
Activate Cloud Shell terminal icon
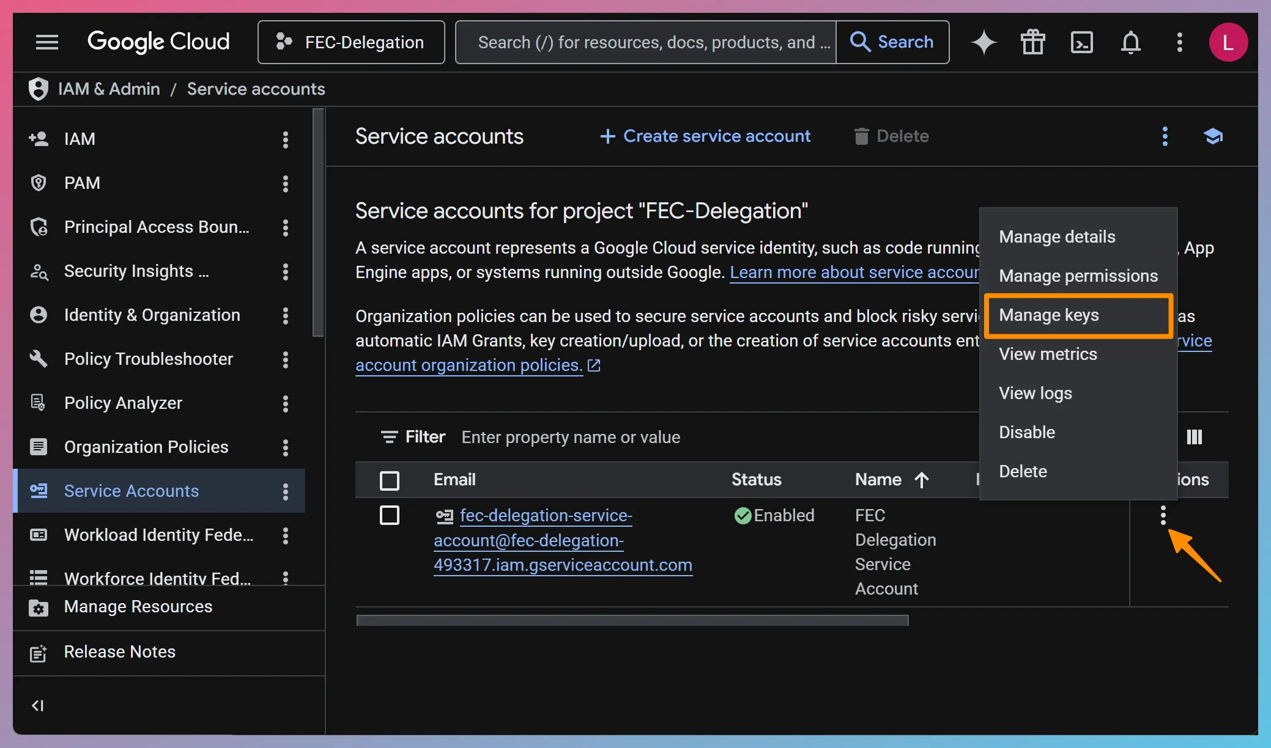point(1081,42)
